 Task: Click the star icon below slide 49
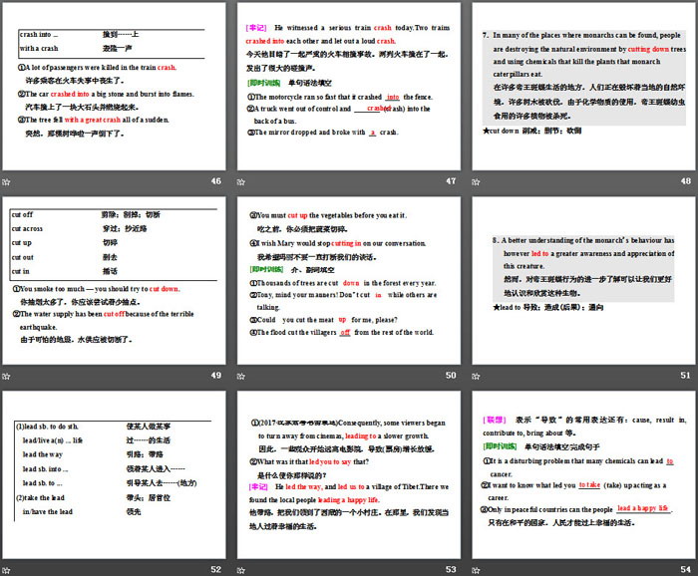click(x=7, y=376)
